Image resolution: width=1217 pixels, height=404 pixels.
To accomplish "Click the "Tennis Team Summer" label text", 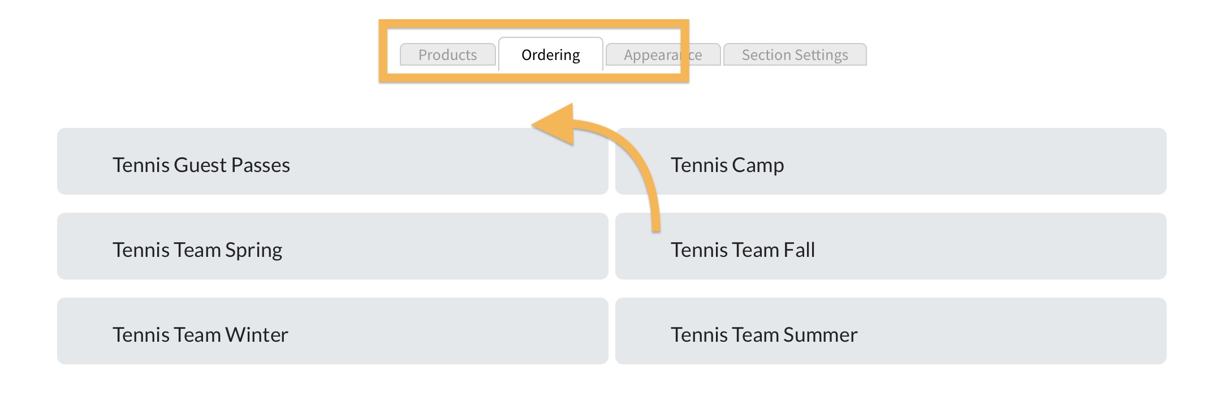I will pyautogui.click(x=764, y=335).
